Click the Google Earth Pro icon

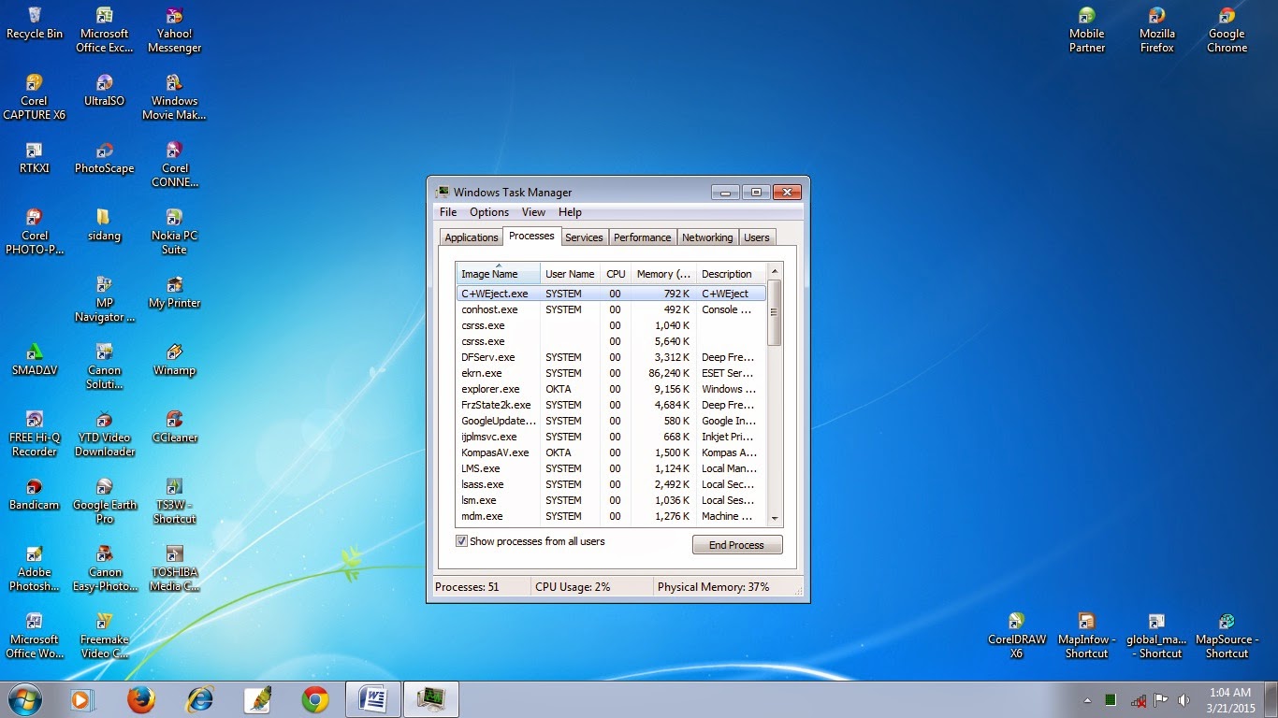coord(105,488)
